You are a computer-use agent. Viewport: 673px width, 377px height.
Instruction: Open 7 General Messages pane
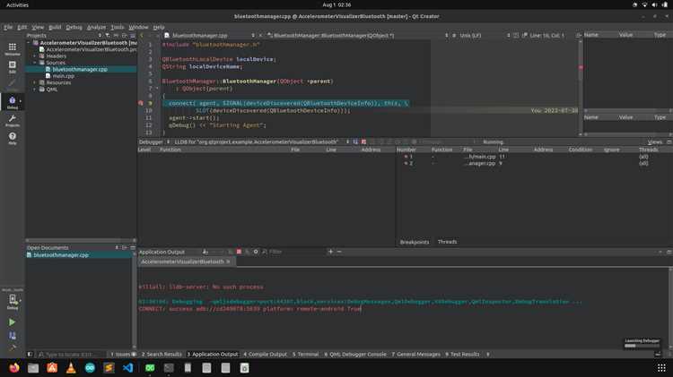point(415,355)
